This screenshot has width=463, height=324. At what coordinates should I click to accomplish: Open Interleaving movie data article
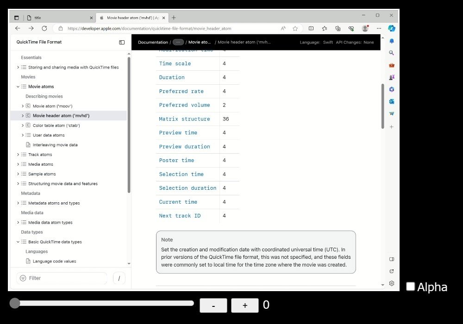click(x=55, y=145)
